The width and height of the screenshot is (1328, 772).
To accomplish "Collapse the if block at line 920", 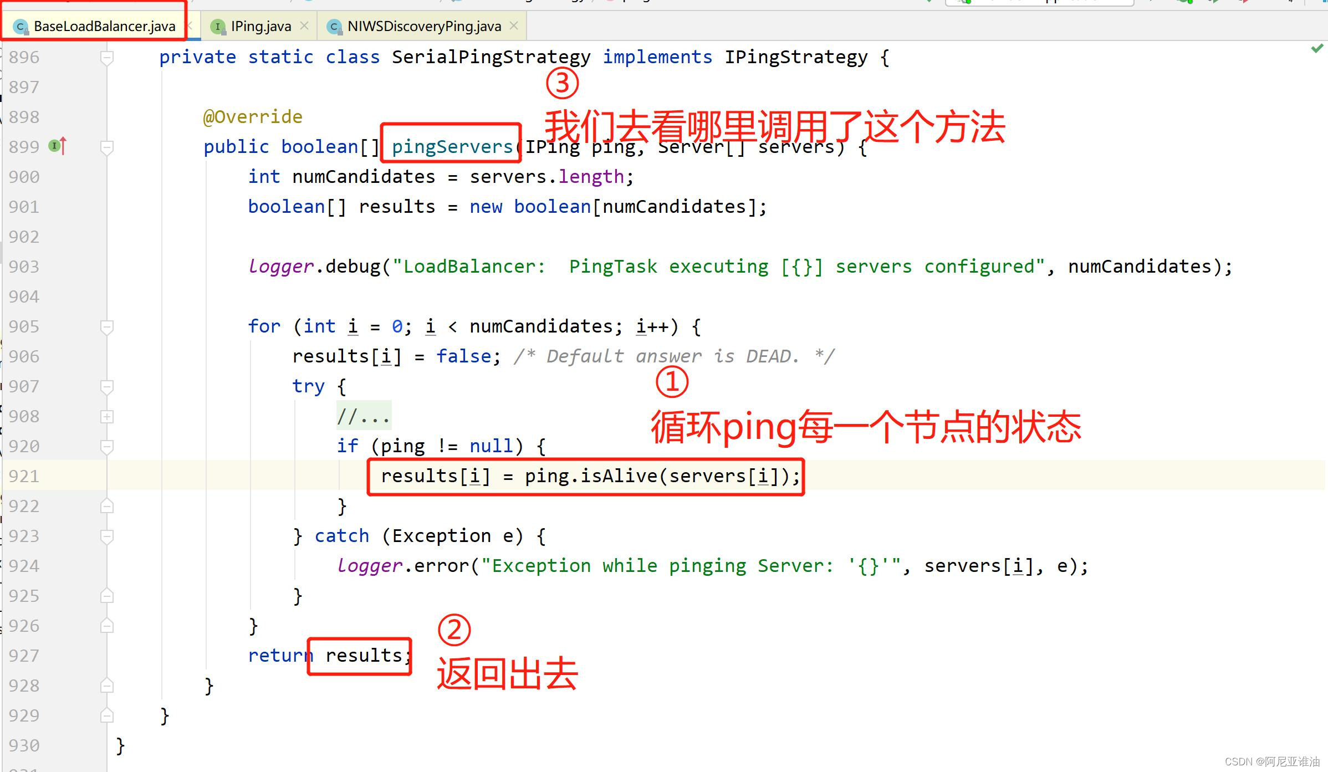I will (107, 446).
